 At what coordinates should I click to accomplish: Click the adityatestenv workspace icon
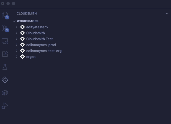[x=22, y=27]
